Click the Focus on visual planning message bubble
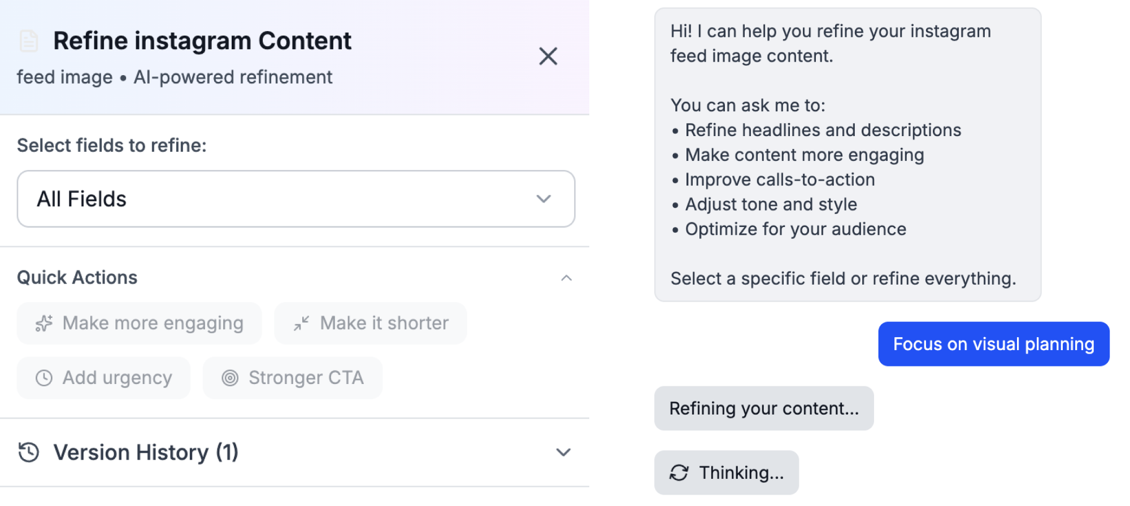Viewport: 1130px width, 506px height. click(993, 344)
